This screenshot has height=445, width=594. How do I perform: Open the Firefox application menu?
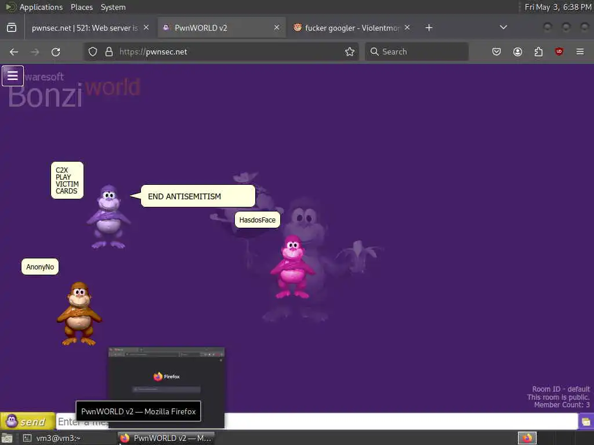tap(580, 52)
